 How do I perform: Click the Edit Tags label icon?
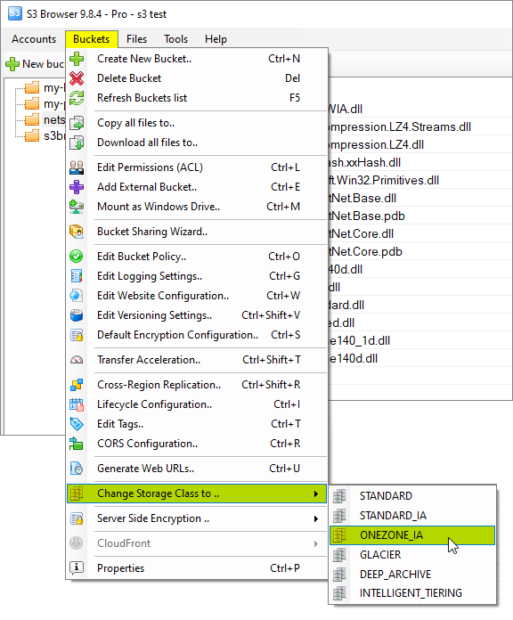[x=77, y=424]
